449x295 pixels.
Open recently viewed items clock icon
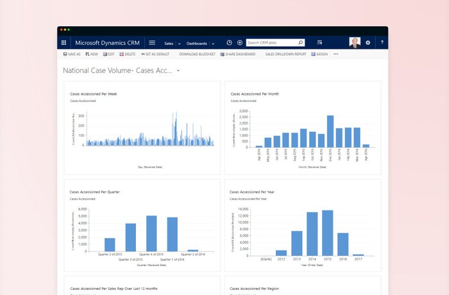pyautogui.click(x=229, y=43)
